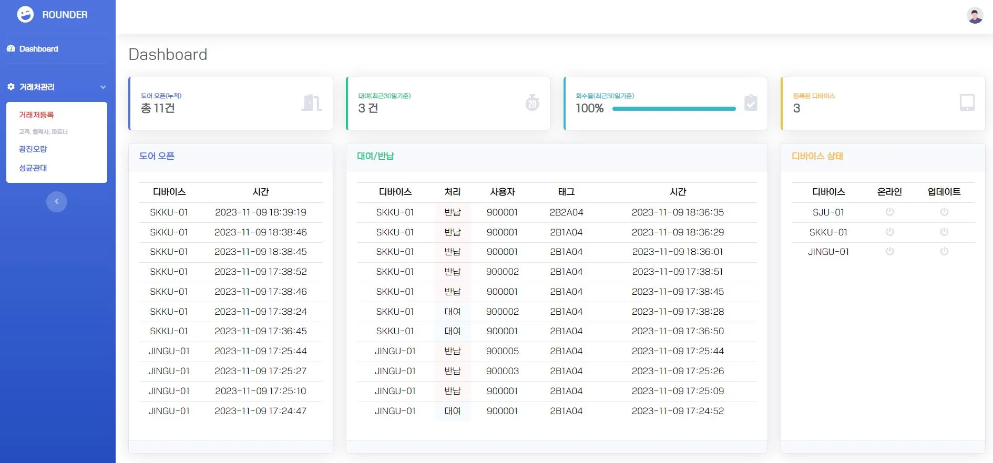993x463 pixels.
Task: Click the door icon in door-open card
Action: tap(311, 102)
